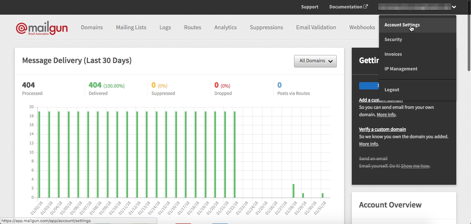Navigate to Webhooks

pyautogui.click(x=362, y=27)
